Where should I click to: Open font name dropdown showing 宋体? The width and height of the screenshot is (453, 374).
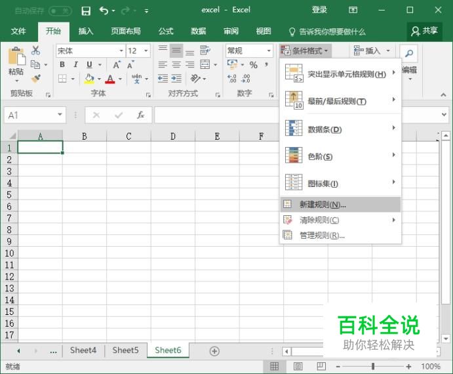click(121, 51)
